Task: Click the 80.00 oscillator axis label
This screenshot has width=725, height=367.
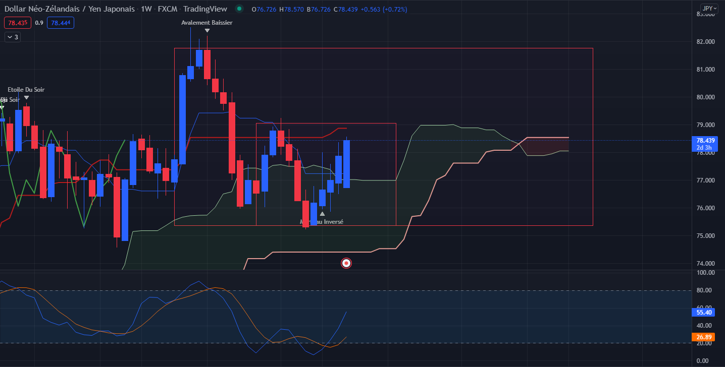Action: click(x=704, y=290)
